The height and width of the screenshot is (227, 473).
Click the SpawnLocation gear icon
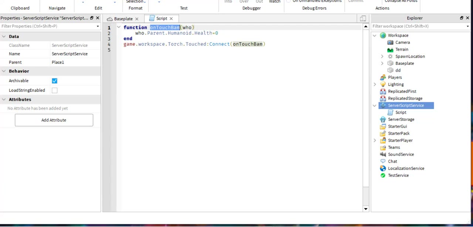point(390,56)
